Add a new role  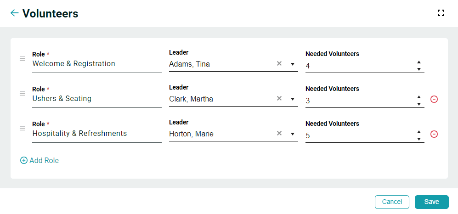pos(40,160)
